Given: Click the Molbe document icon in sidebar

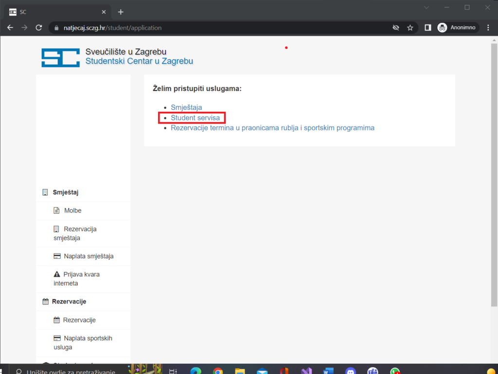Looking at the screenshot, I should (56, 211).
